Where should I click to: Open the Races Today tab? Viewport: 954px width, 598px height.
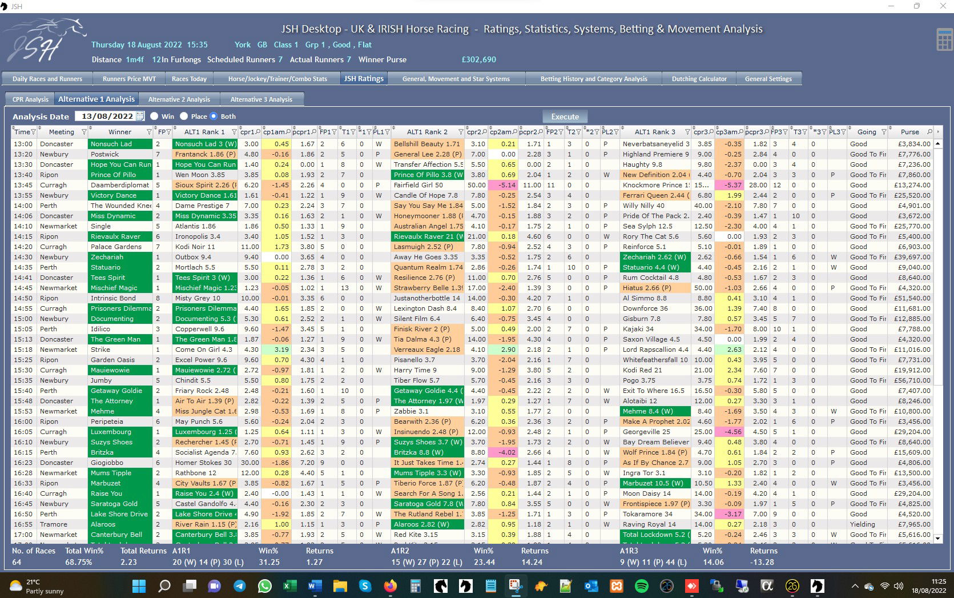189,79
